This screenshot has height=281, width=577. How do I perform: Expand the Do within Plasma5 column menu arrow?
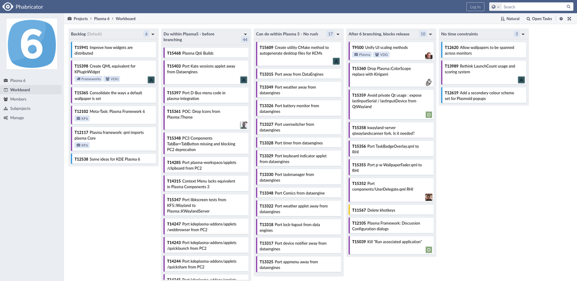pyautogui.click(x=245, y=34)
